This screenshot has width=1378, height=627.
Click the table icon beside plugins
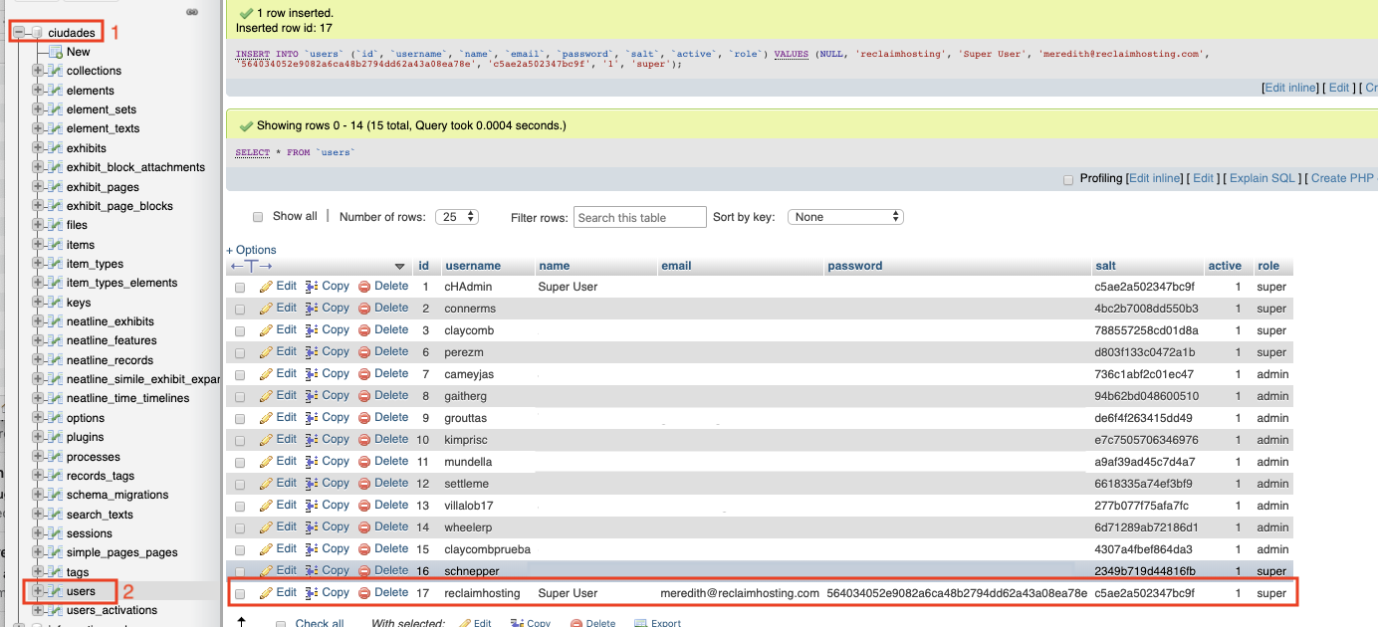click(x=56, y=437)
